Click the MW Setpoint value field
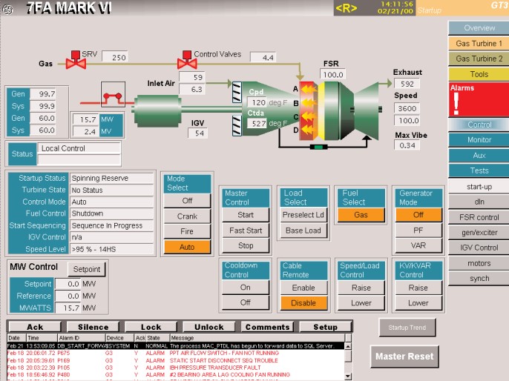 (x=68, y=284)
